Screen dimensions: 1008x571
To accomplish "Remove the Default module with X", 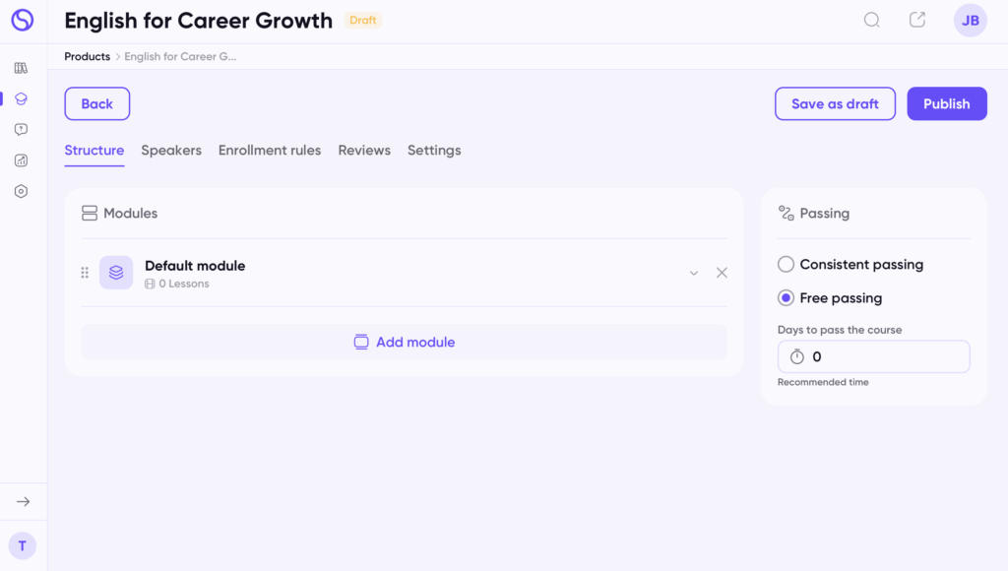I will click(722, 273).
